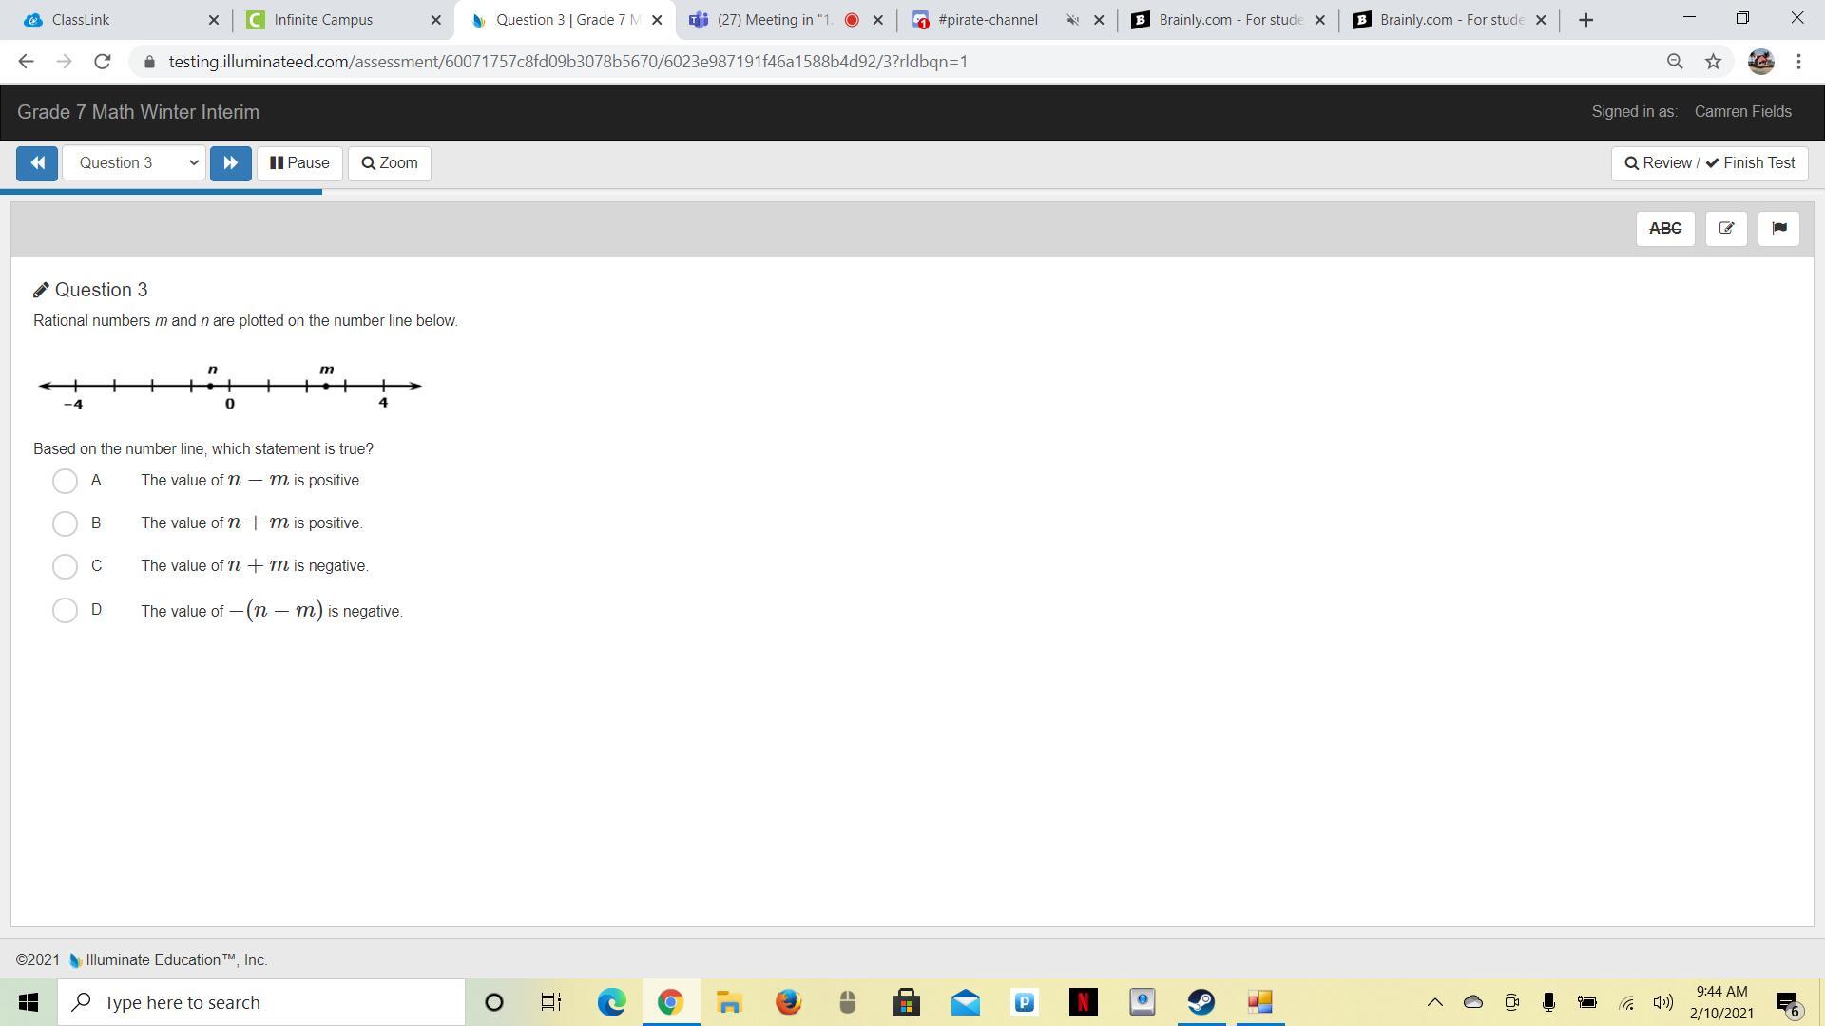
Task: Open Steam from the taskbar
Action: click(x=1201, y=1002)
